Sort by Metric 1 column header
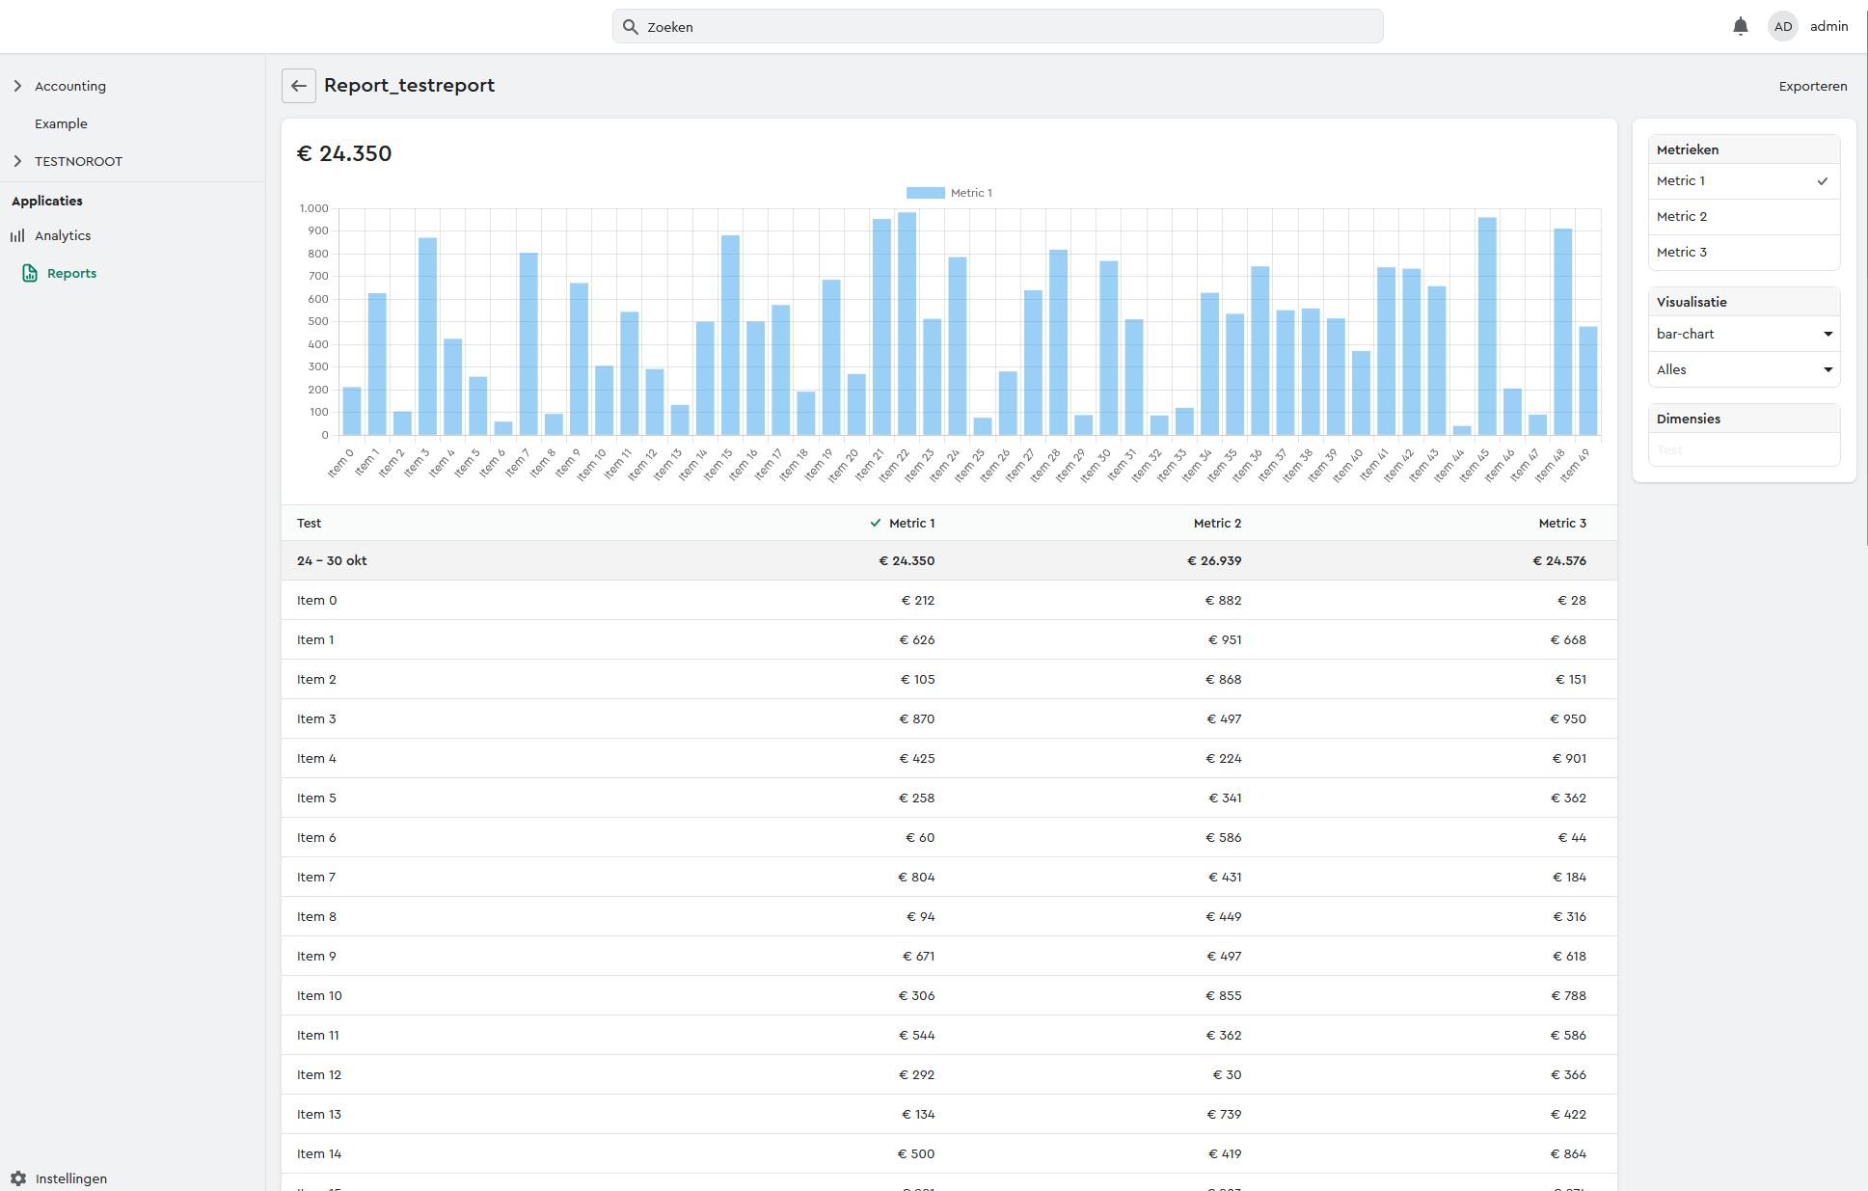The image size is (1868, 1191). coord(911,523)
